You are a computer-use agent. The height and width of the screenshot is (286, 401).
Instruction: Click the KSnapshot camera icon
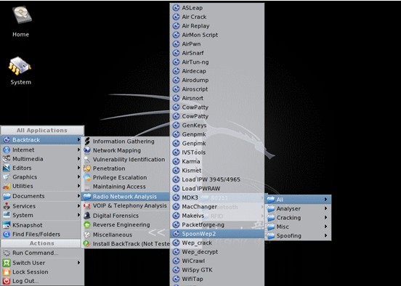[x=7, y=225]
